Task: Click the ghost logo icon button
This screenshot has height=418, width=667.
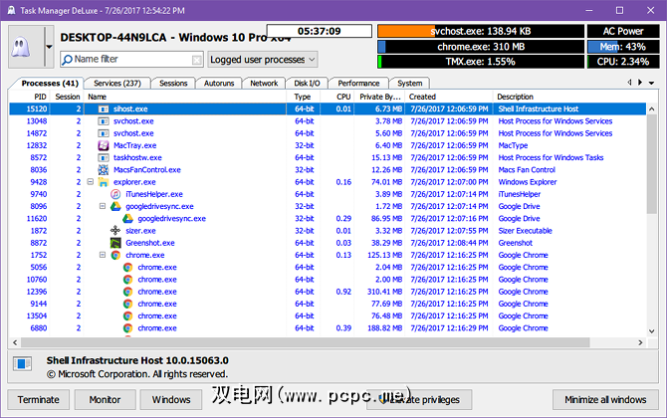Action: 21,47
